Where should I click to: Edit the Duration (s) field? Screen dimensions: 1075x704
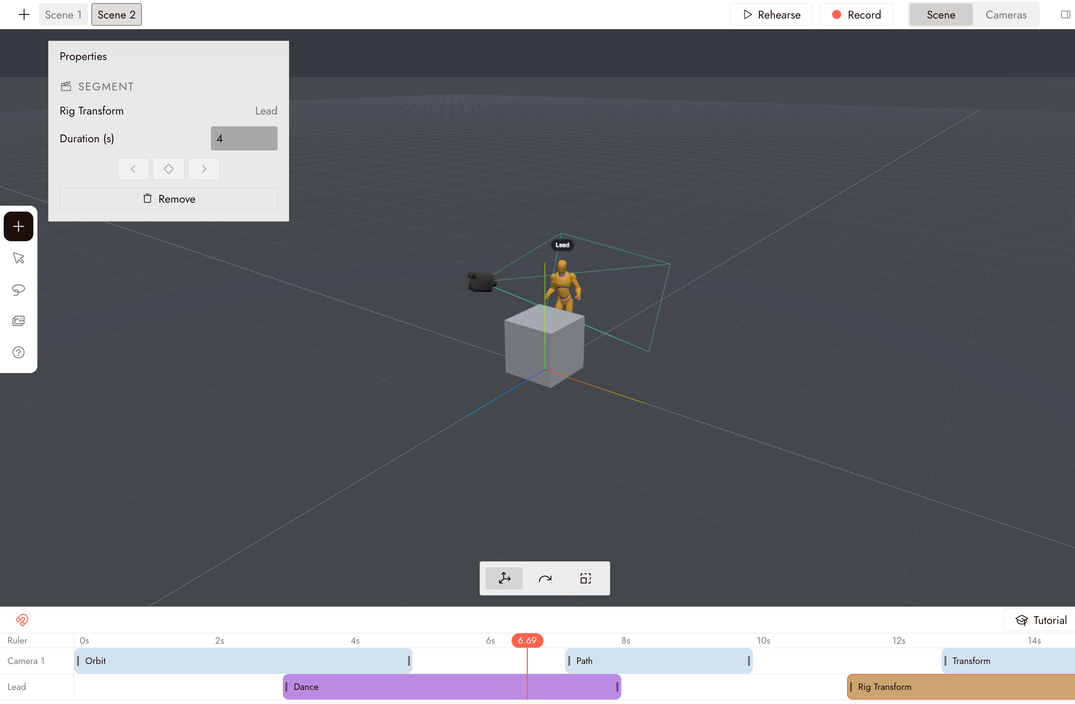coord(244,138)
